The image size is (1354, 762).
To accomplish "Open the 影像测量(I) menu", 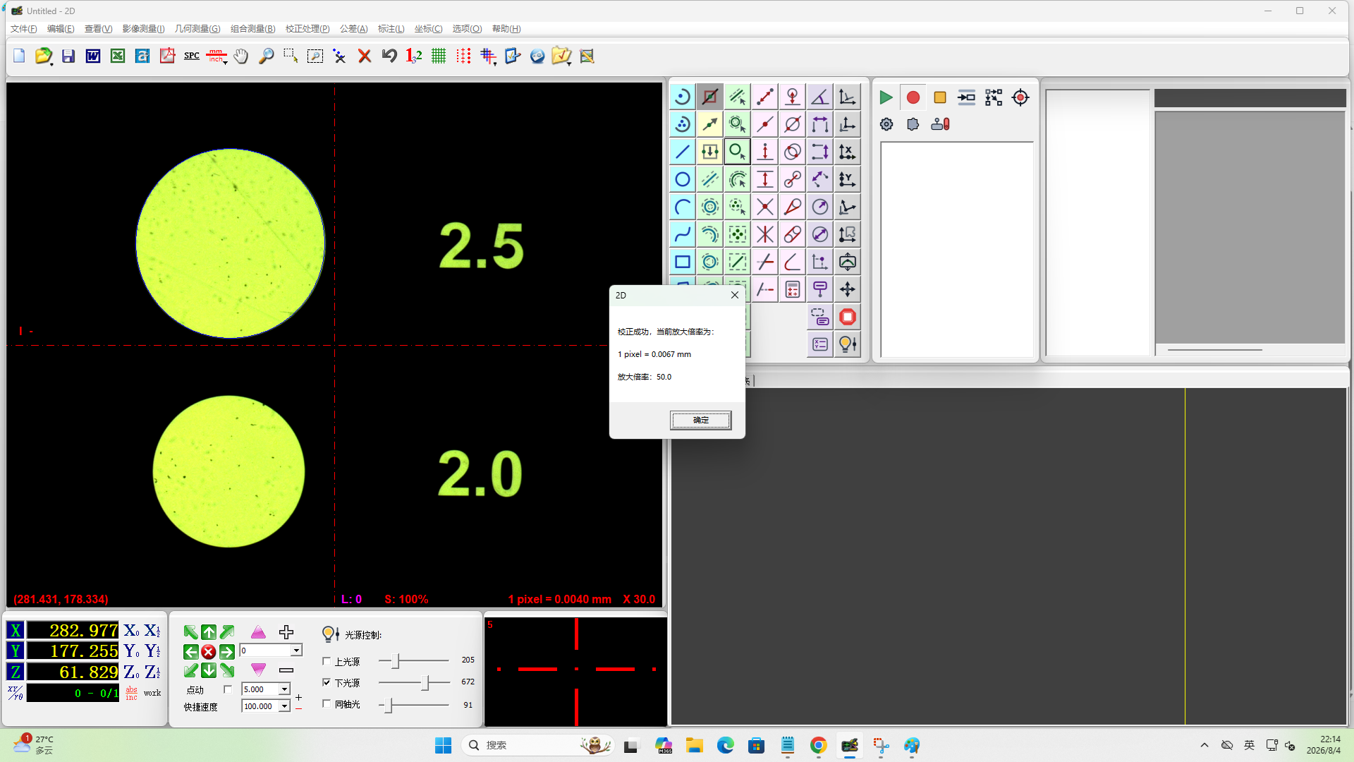I will [143, 29].
